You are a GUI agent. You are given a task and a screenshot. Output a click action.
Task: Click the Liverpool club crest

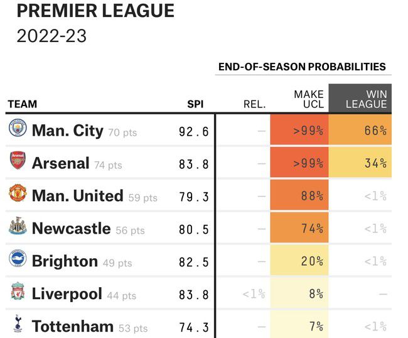[x=18, y=293]
